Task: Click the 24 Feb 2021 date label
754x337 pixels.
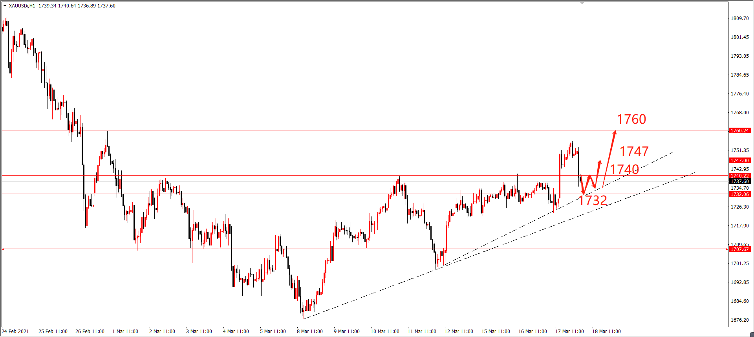Action: [x=15, y=332]
